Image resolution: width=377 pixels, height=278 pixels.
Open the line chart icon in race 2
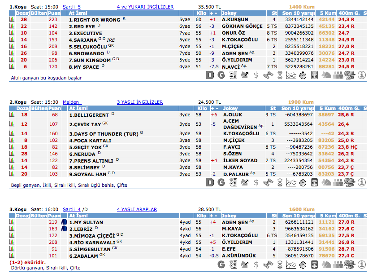291,182
